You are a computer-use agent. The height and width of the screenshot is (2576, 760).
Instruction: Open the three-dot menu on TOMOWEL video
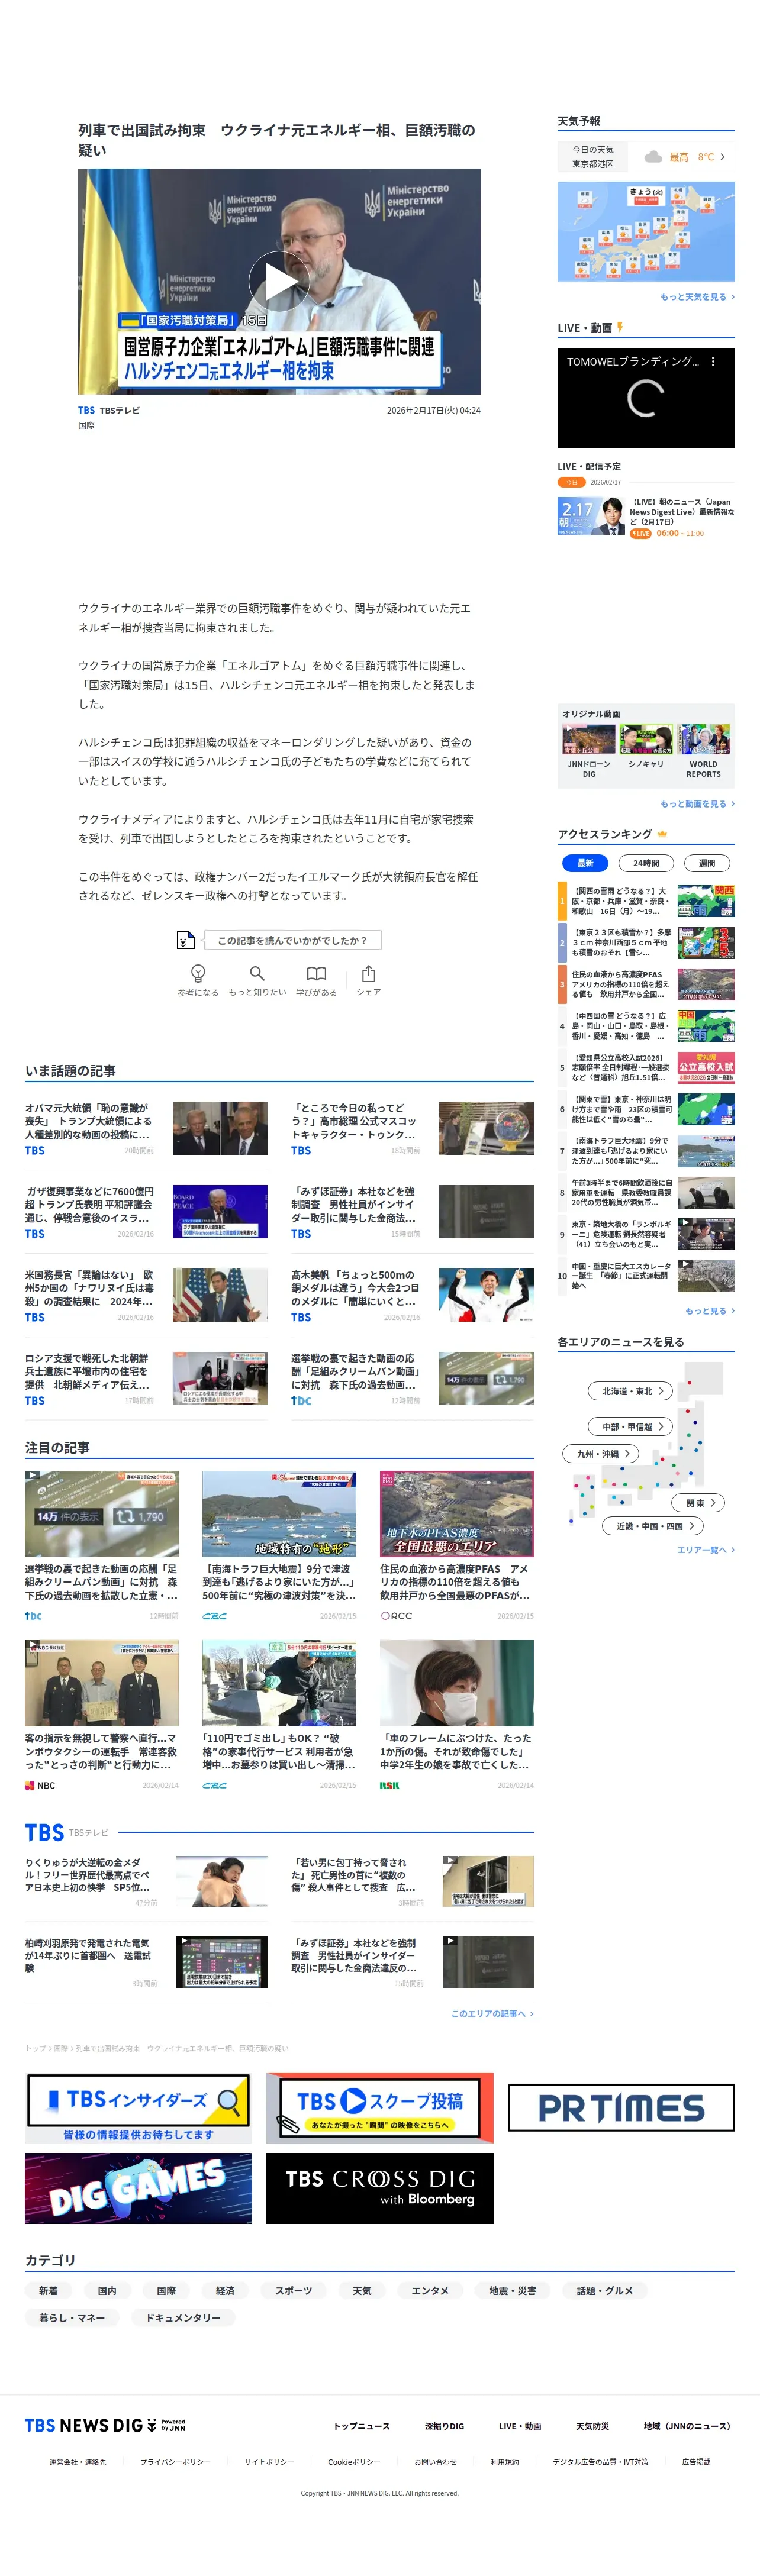(x=713, y=362)
